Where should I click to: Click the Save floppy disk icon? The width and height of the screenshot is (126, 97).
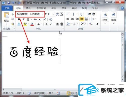(9, 3)
